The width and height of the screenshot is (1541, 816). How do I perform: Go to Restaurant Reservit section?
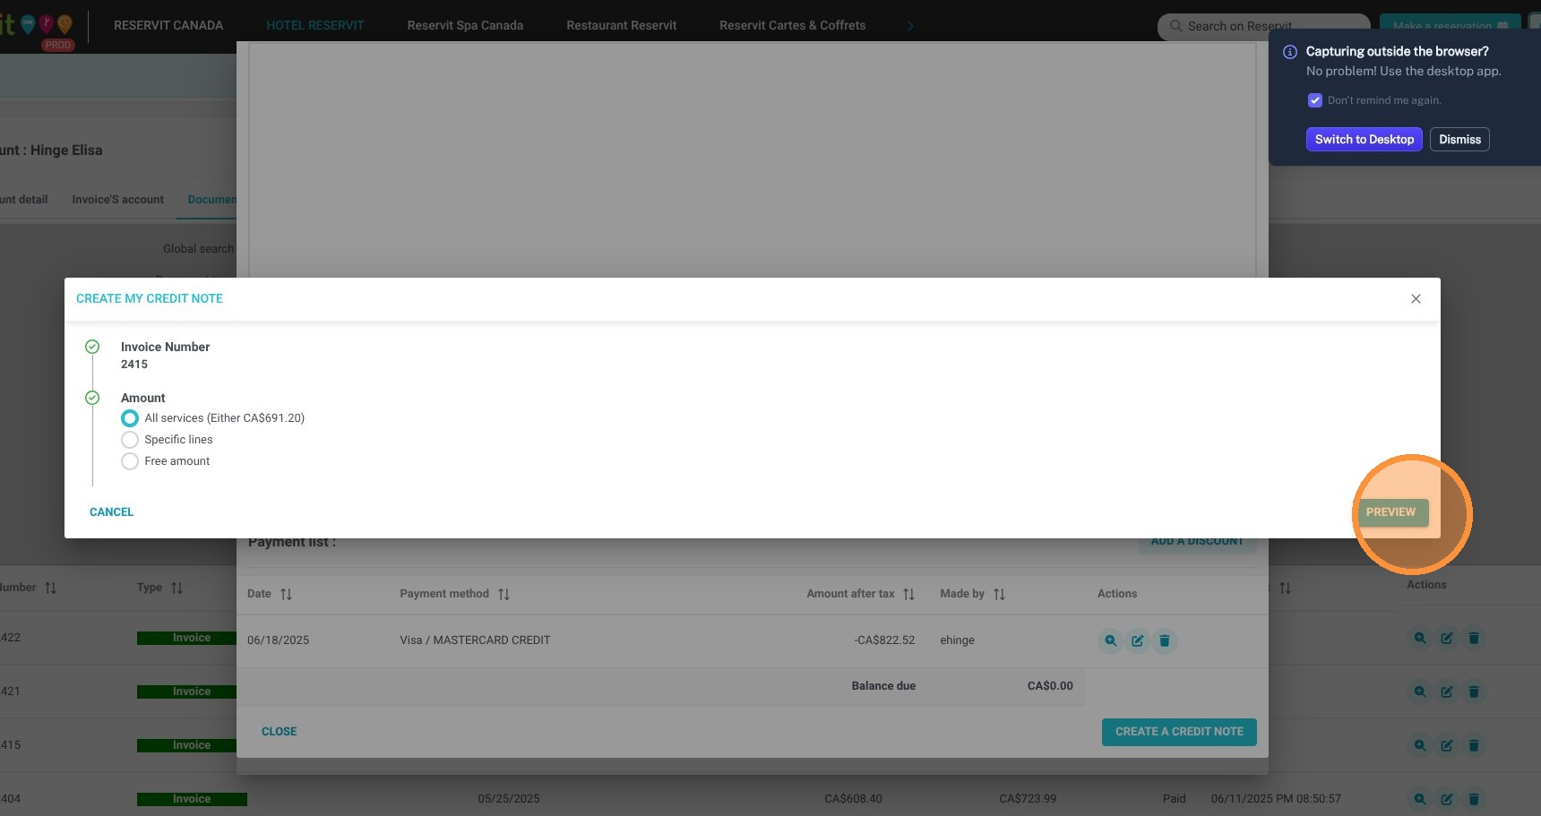click(622, 25)
